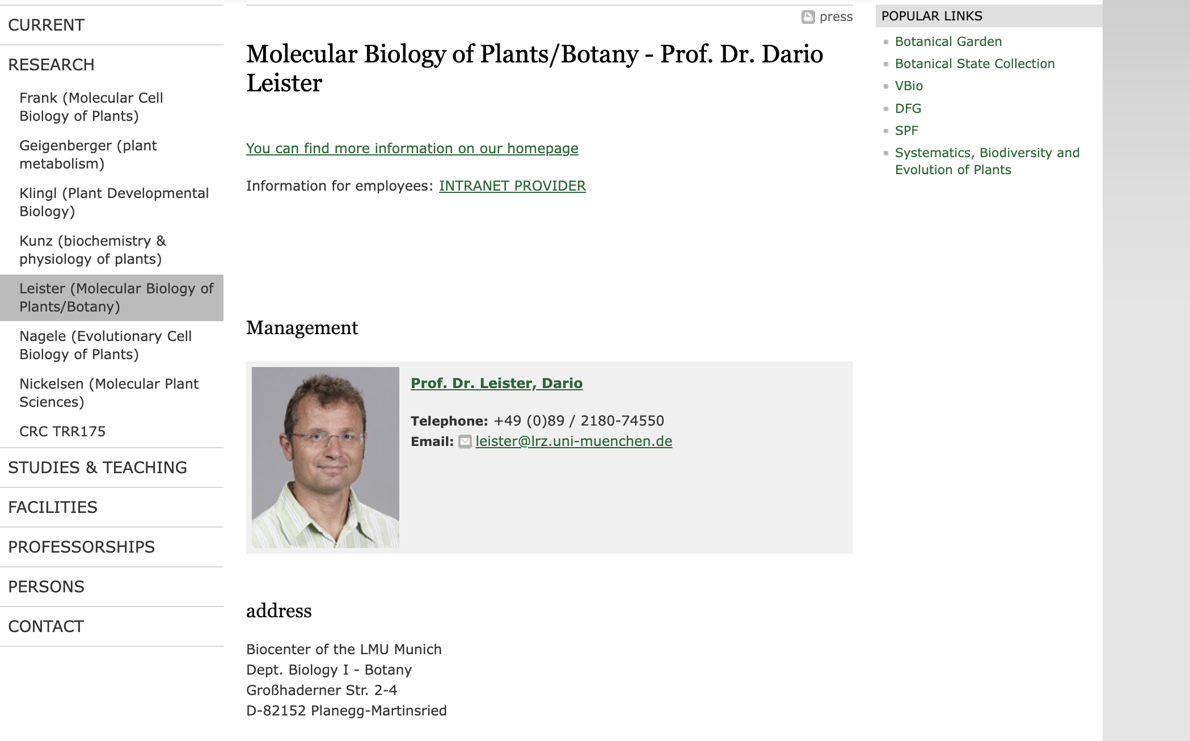Visit the Botanical Garden popular link
1190x741 pixels.
tap(948, 41)
